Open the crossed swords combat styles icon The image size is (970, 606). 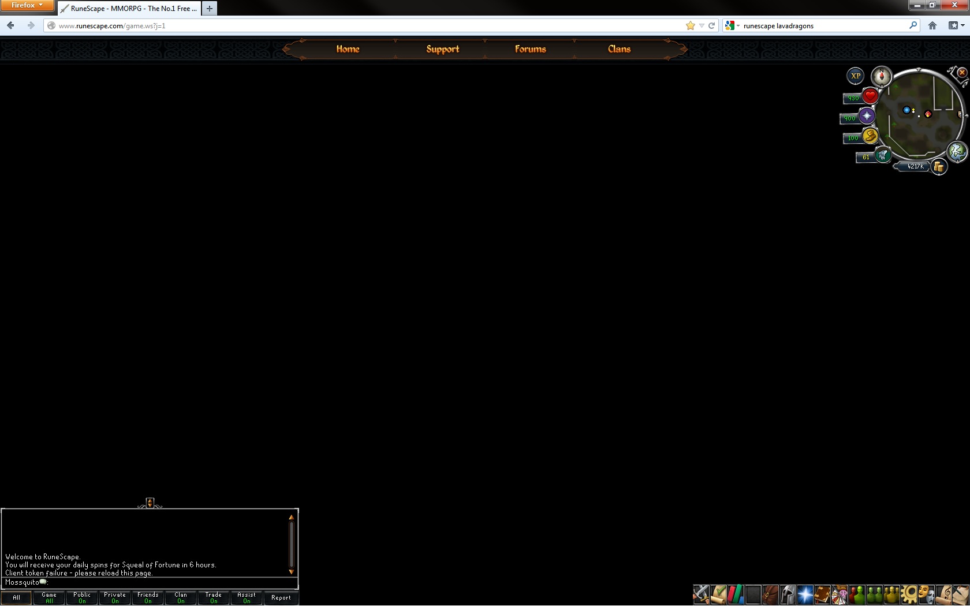[701, 594]
